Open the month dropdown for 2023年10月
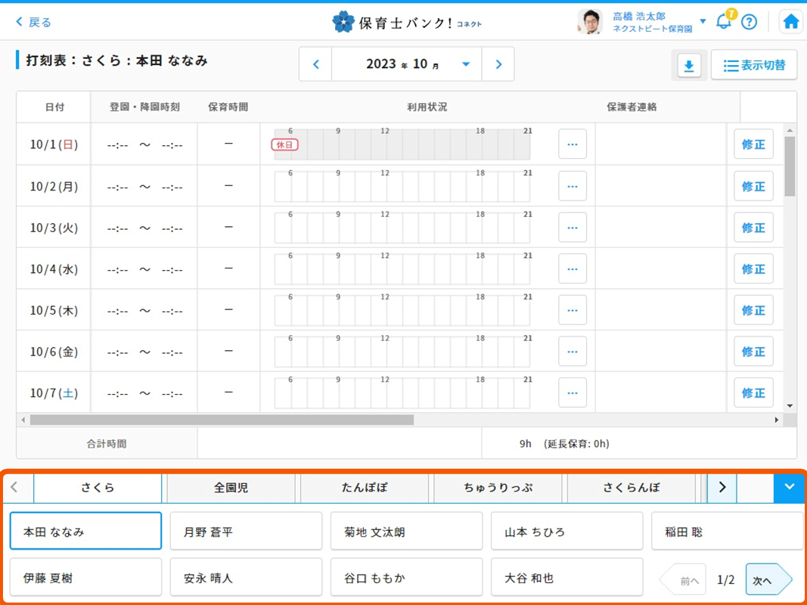807x605 pixels. [x=466, y=64]
